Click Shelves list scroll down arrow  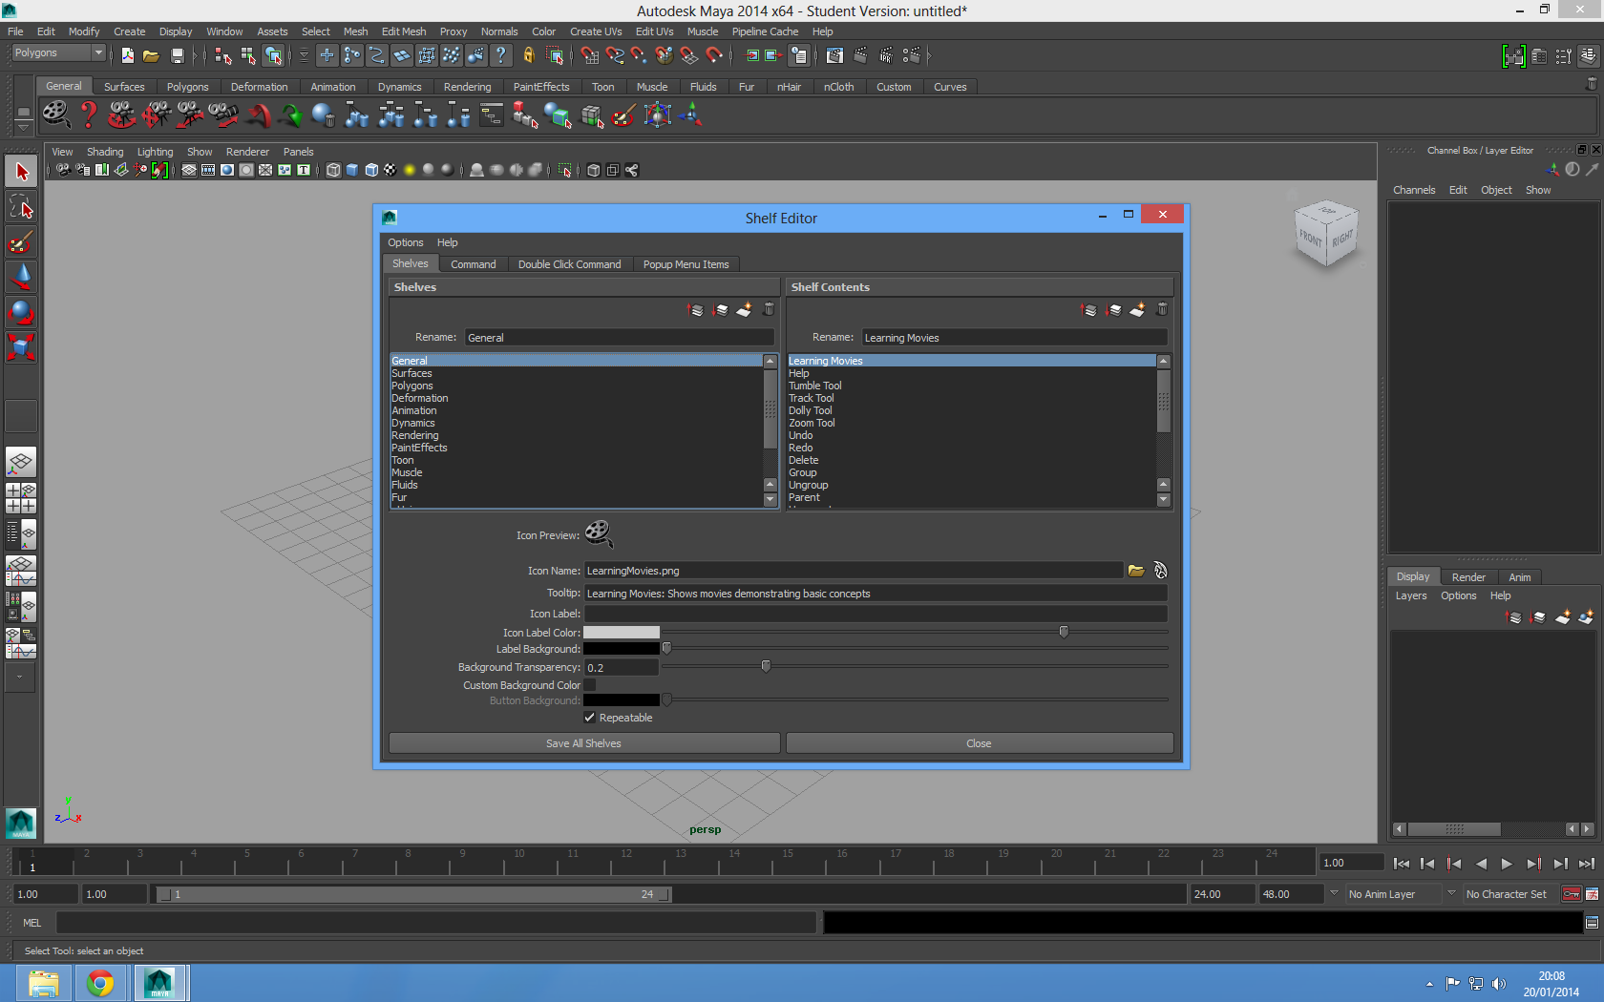[x=770, y=500]
